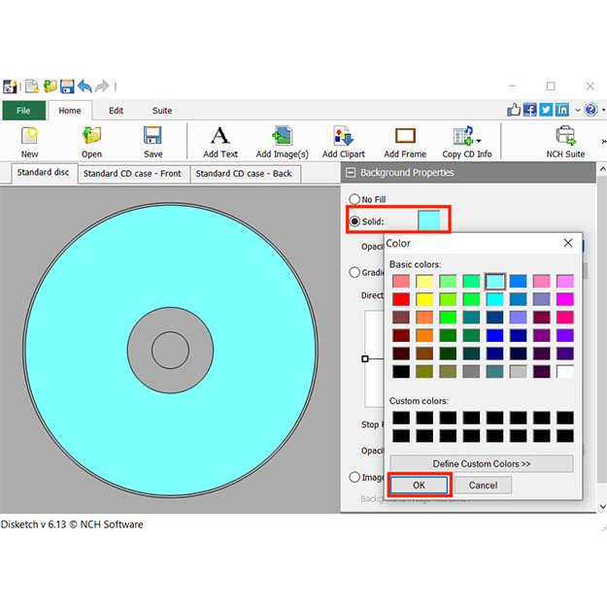Select the No Fill radio button

click(354, 199)
